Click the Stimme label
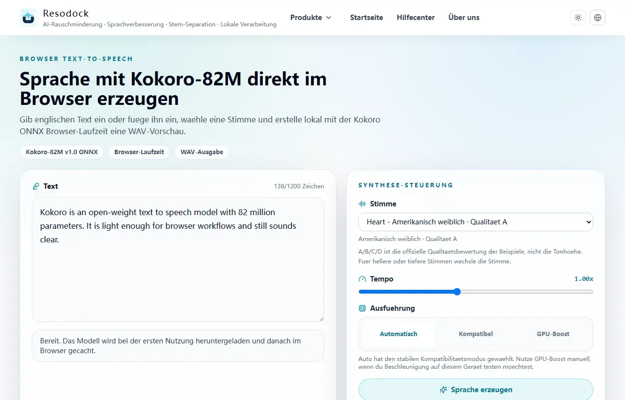This screenshot has height=400, width=625. [x=383, y=204]
